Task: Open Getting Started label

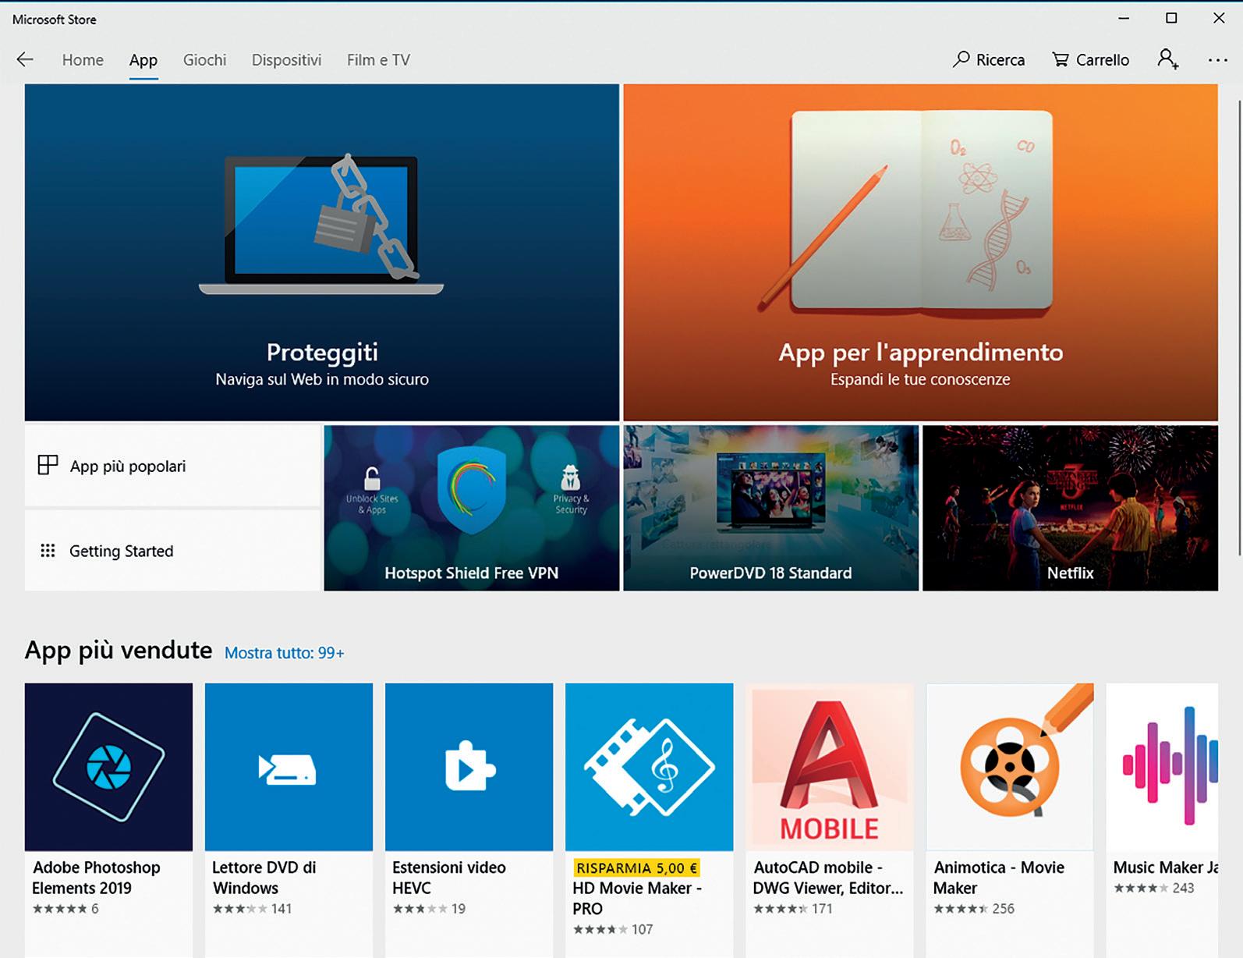Action: (122, 551)
